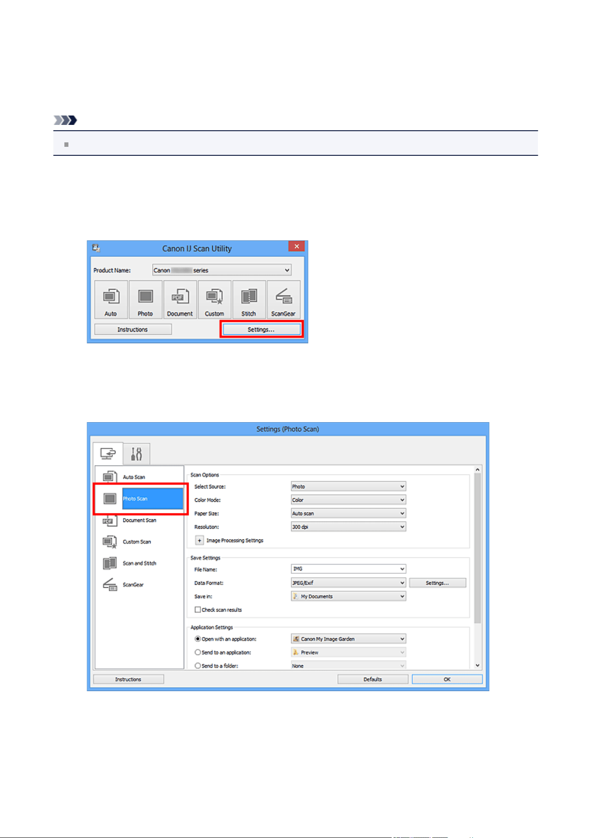The height and width of the screenshot is (838, 592).
Task: Click Settings... next to Data Format
Action: (x=437, y=583)
